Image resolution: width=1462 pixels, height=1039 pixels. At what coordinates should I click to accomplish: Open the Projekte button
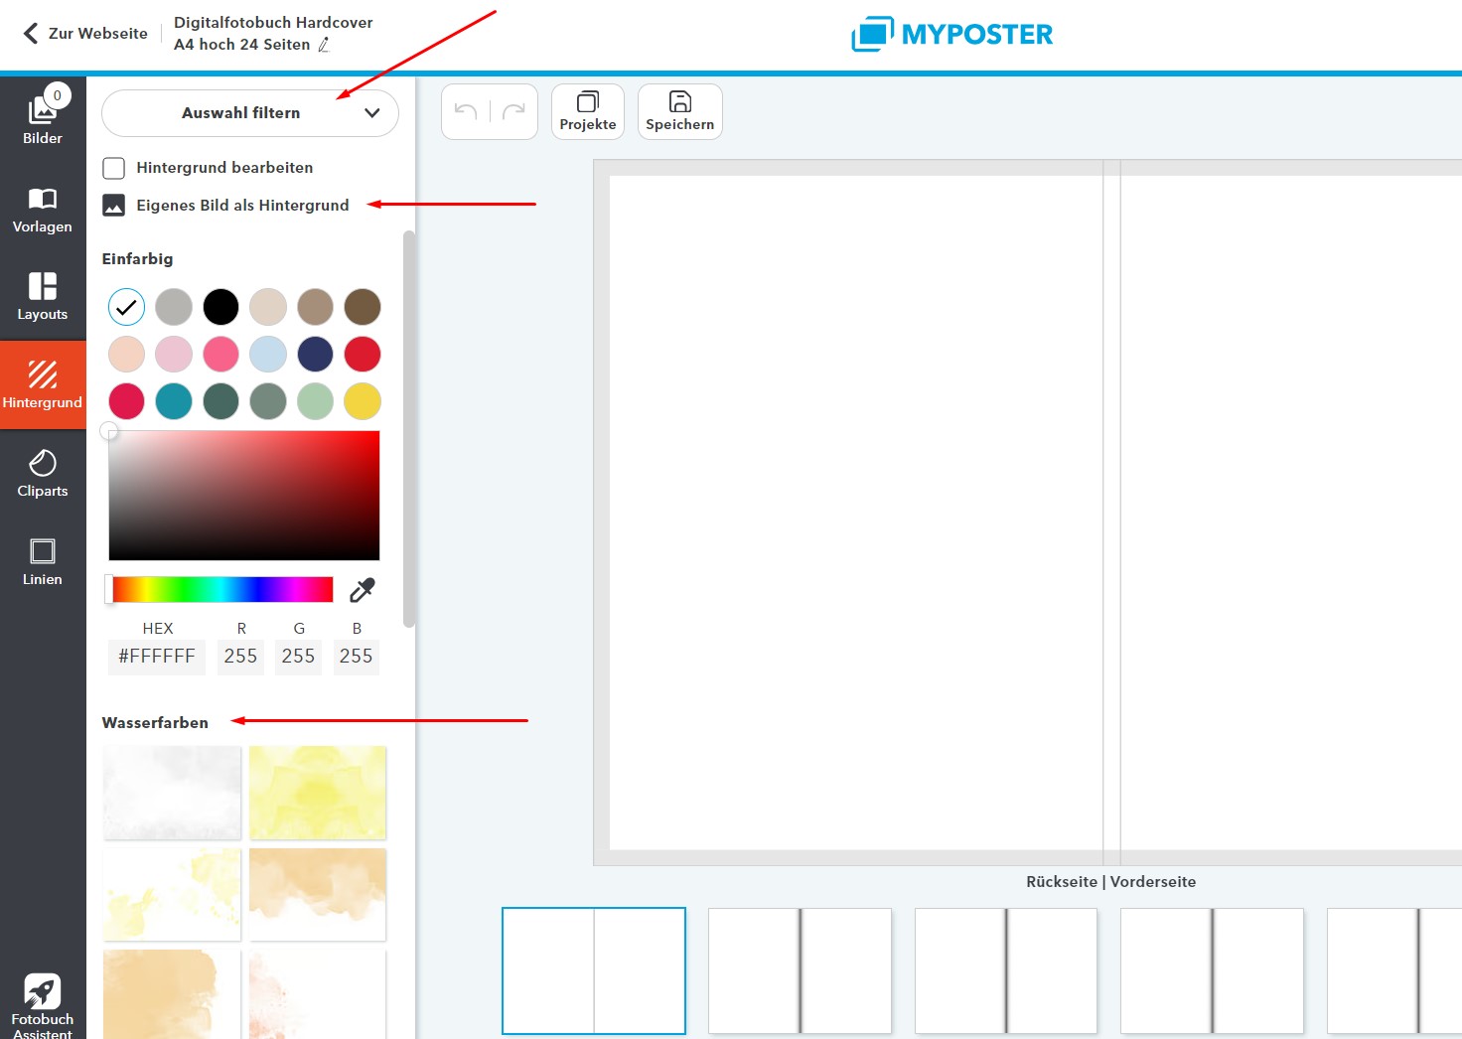pyautogui.click(x=588, y=111)
